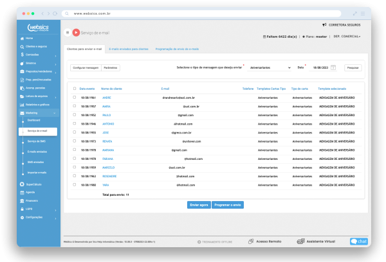Open client link FABIANA
The width and height of the screenshot is (386, 262).
108,159
